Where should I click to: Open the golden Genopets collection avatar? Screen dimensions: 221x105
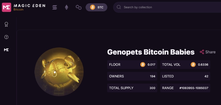(x=59, y=72)
